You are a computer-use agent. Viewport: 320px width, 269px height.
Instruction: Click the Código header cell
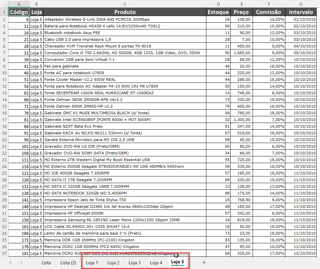(x=19, y=12)
